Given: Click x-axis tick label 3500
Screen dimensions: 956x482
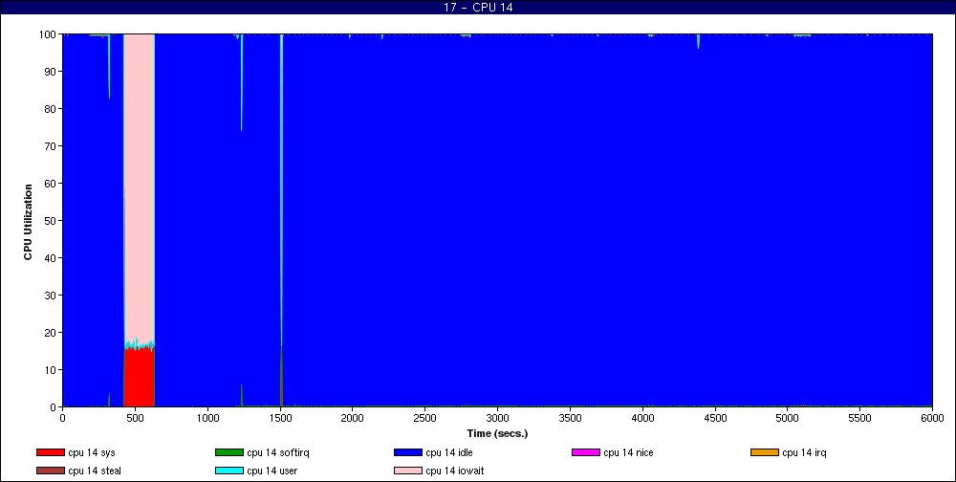Looking at the screenshot, I should 570,418.
